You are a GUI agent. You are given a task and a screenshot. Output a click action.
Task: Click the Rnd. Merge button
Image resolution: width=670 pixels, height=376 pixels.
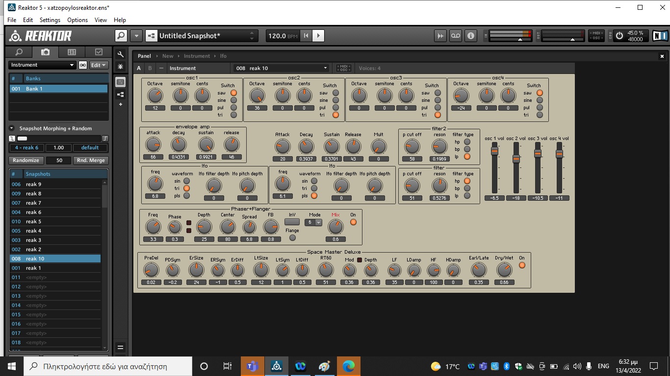pos(90,161)
